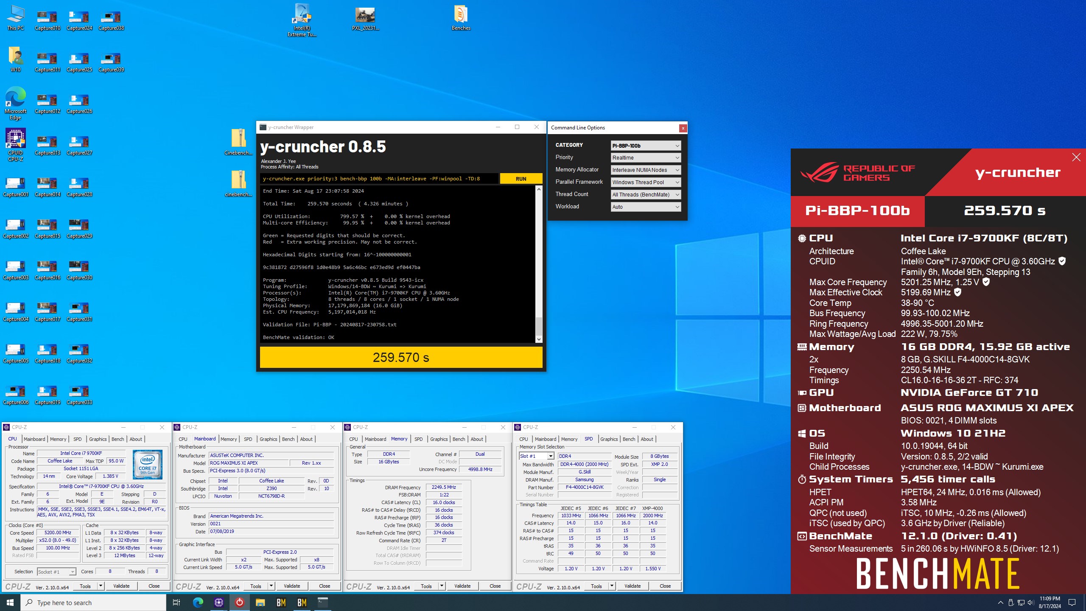This screenshot has width=1086, height=611.
Task: Expand the Priority Realtime dropdown
Action: point(646,157)
